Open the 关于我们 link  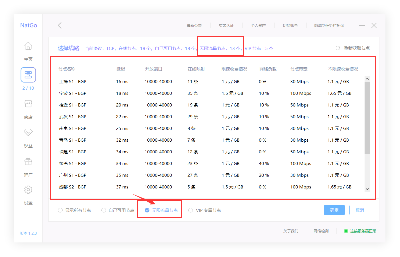pyautogui.click(x=291, y=231)
